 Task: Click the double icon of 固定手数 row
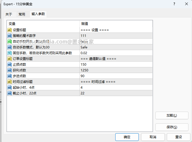coord(10,53)
